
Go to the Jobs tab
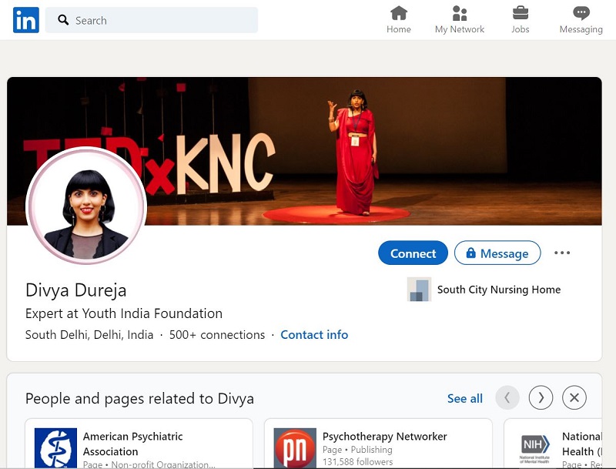pos(521,20)
